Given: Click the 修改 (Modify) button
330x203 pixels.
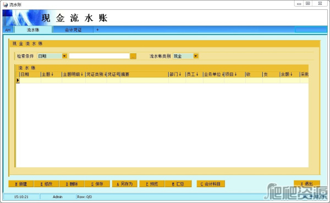Looking at the screenshot, I should (x=46, y=184).
